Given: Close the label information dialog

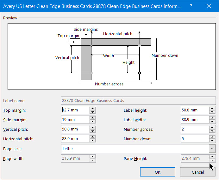Looking at the screenshot, I should click(x=209, y=6).
